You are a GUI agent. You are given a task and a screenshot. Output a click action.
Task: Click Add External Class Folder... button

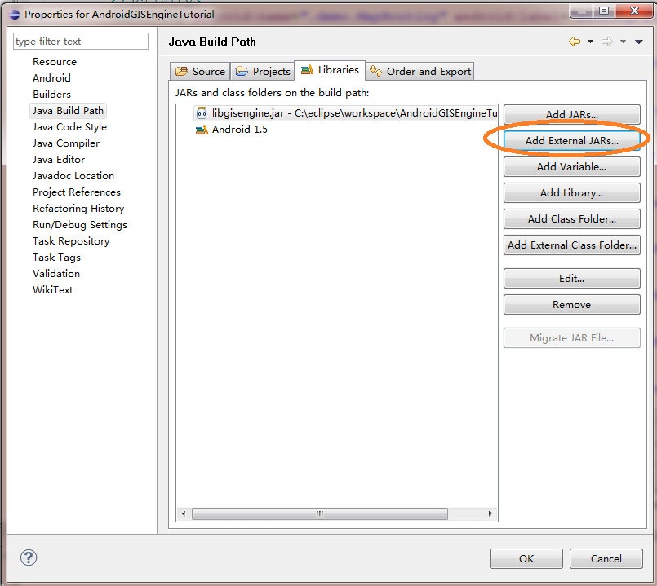click(x=572, y=245)
